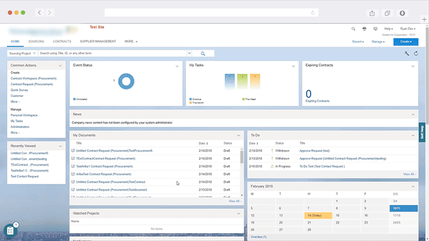Click the browser share icon
Viewport: 429px width, 241px height.
[x=372, y=13]
